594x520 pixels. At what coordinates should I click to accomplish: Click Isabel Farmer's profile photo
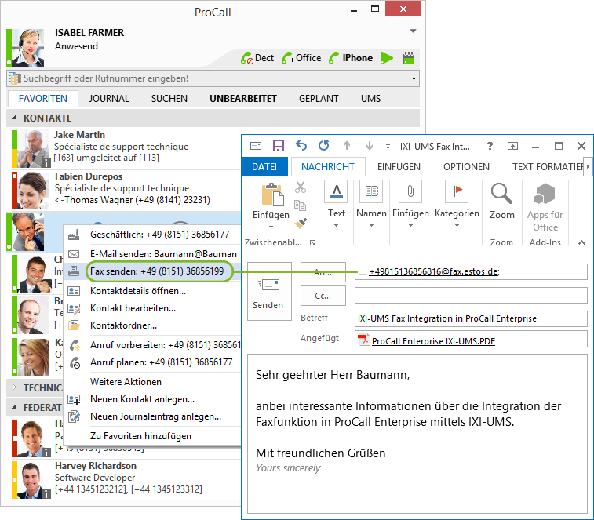[x=27, y=47]
